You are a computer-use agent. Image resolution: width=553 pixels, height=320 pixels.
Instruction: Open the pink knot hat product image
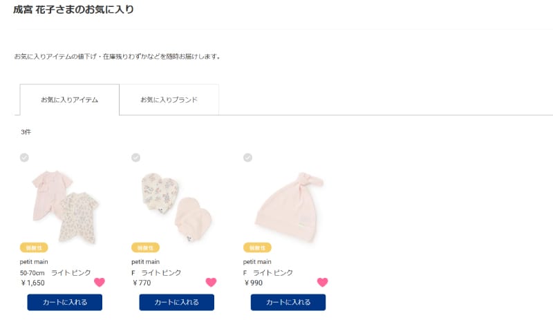click(x=289, y=207)
